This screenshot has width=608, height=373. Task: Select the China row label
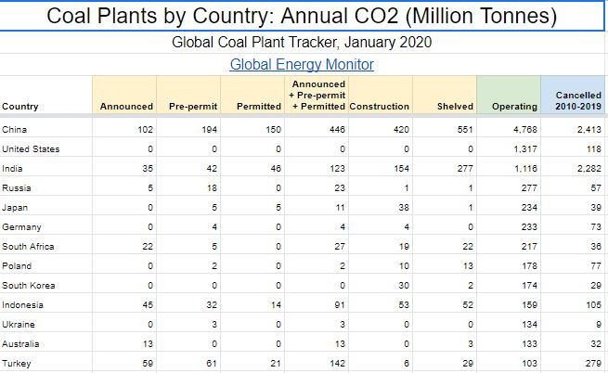click(15, 129)
